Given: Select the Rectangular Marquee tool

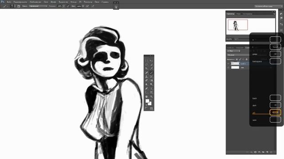Looking at the screenshot, I should (x=146, y=61).
